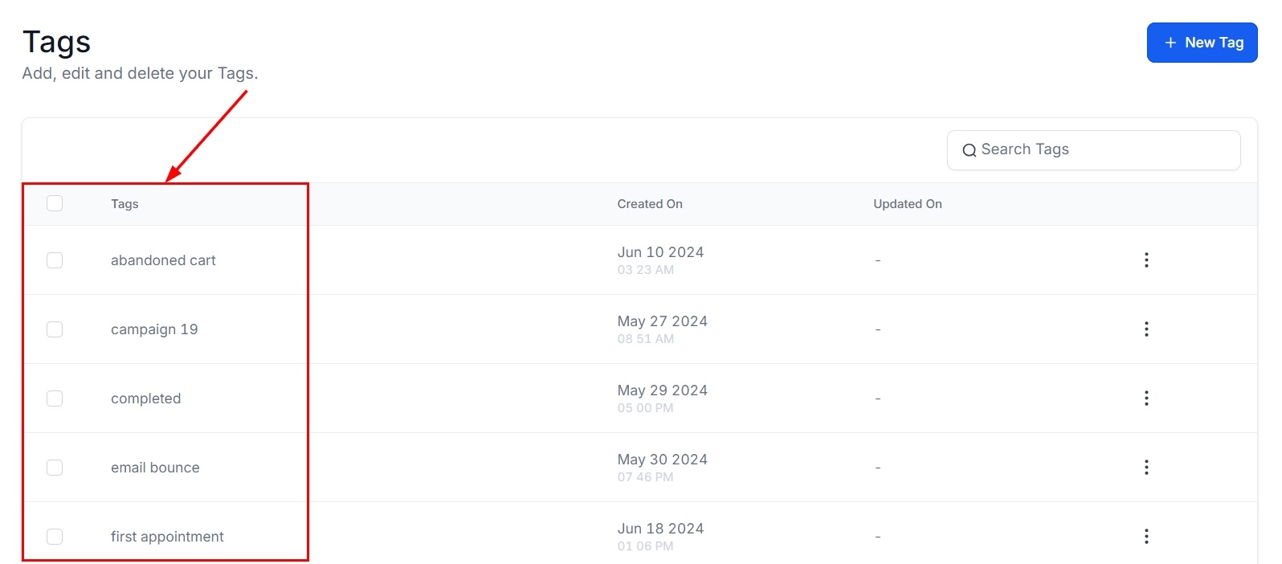Open three-dot menu for abandoned cart tag

(1146, 260)
